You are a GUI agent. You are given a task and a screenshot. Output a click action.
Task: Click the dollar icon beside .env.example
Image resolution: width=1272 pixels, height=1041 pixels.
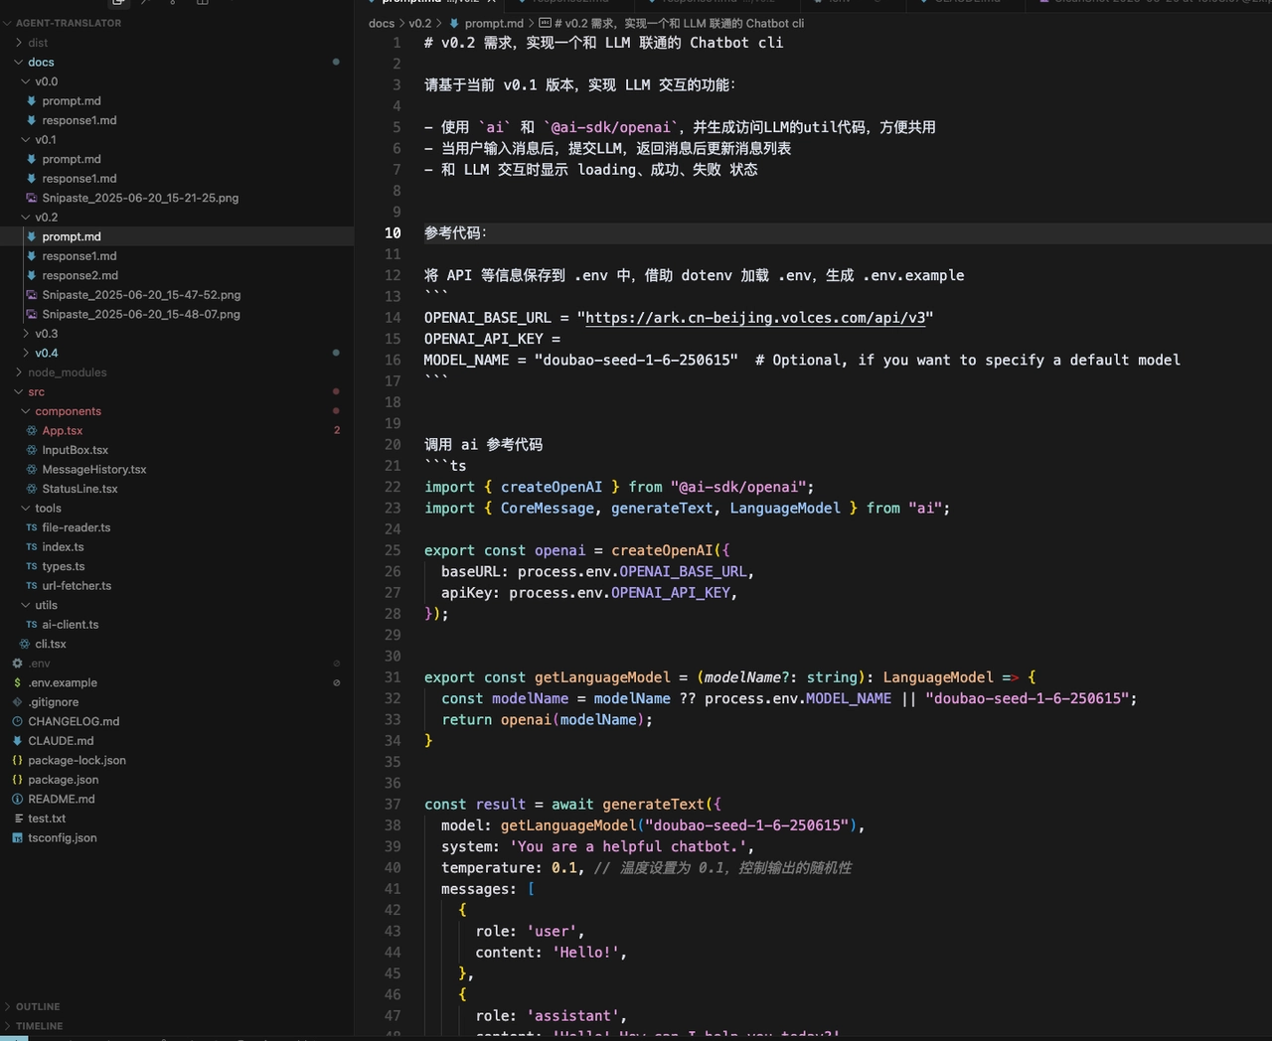point(17,682)
